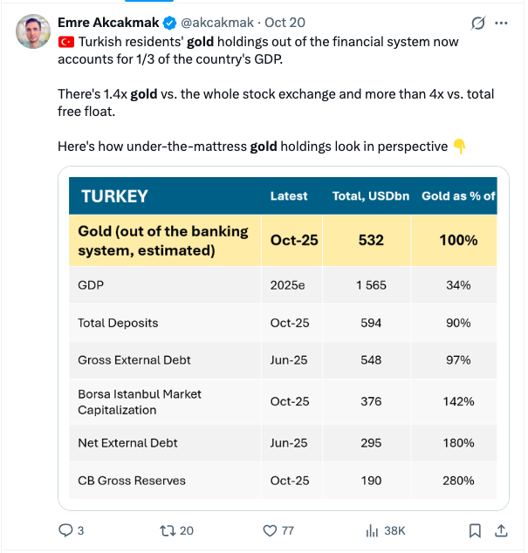Open Emre Akcakmak's profile avatar
This screenshot has width=528, height=553.
click(x=32, y=32)
